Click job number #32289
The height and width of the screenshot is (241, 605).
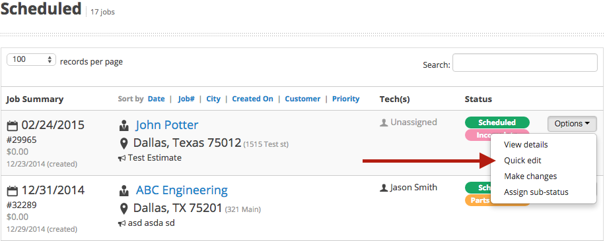pyautogui.click(x=22, y=205)
